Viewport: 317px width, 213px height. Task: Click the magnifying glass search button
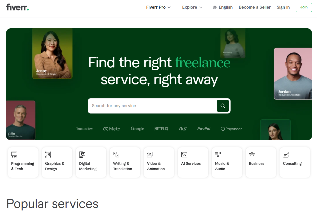(x=223, y=106)
